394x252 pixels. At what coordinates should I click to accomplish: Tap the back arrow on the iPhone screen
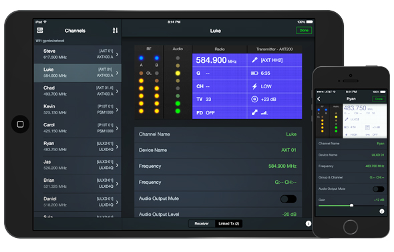pyautogui.click(x=319, y=99)
